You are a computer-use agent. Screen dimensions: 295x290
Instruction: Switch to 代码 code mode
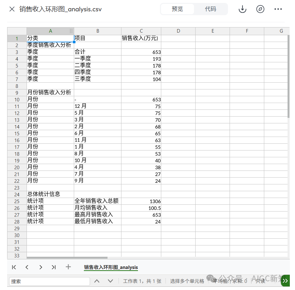(211, 9)
